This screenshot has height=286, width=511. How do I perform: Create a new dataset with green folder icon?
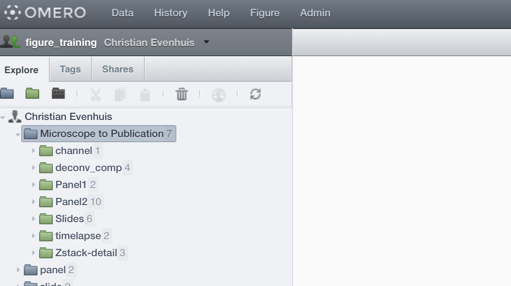click(32, 94)
